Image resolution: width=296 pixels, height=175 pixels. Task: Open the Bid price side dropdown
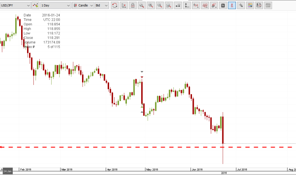(101, 5)
